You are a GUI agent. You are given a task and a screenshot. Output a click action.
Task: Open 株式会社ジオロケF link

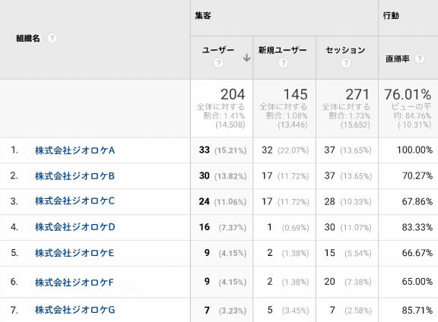pos(75,283)
